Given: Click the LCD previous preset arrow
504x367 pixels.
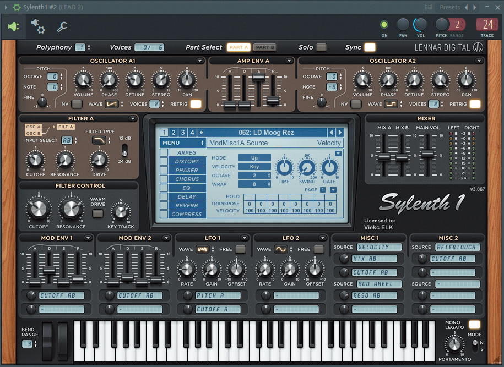Looking at the screenshot, I should coord(331,132).
